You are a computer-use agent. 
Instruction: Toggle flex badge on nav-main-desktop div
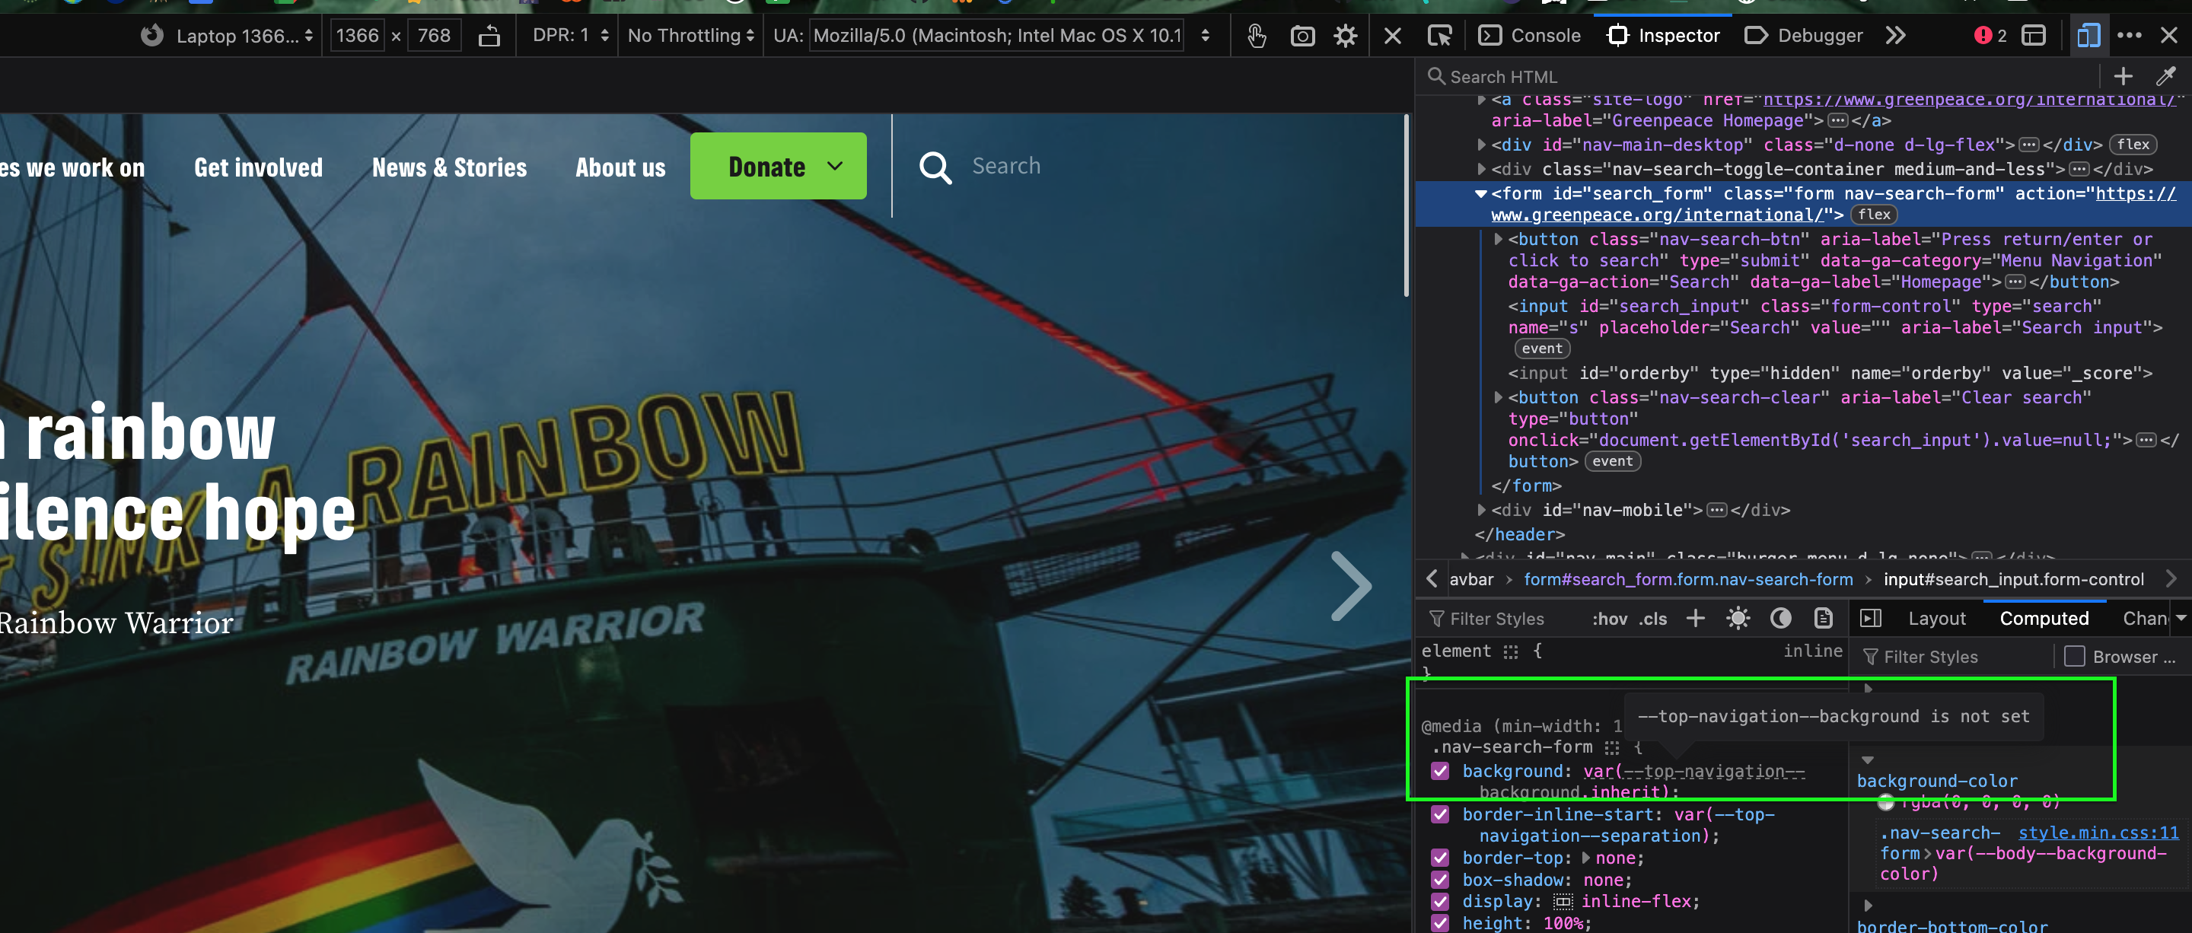tap(2133, 145)
